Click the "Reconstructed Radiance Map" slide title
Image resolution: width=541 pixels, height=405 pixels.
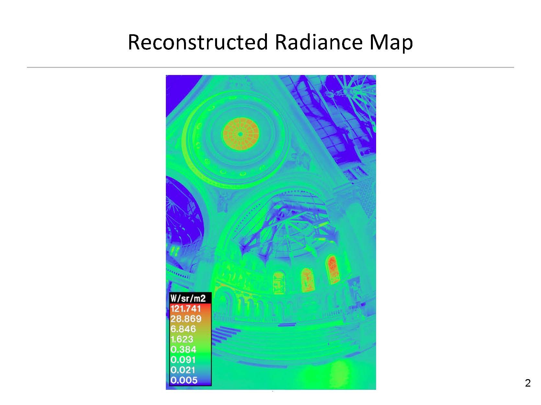[x=270, y=42]
